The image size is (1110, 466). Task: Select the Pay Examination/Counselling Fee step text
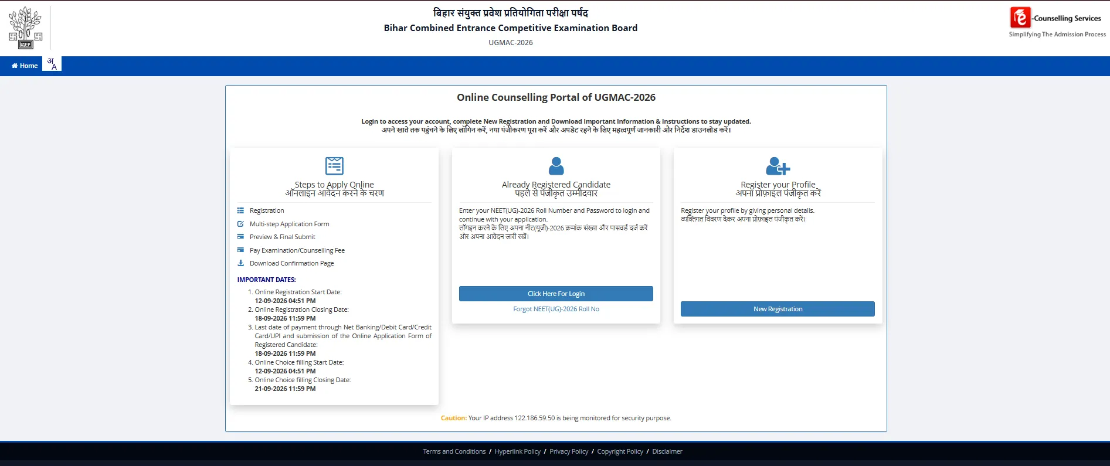pyautogui.click(x=297, y=250)
